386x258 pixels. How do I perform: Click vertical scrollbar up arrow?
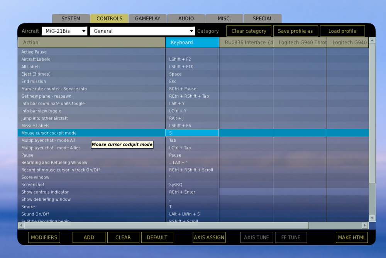(372, 40)
